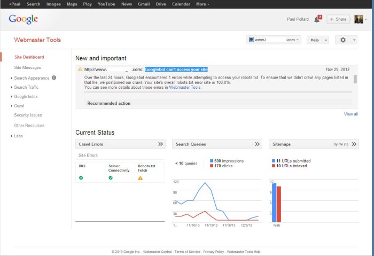Click the blue URLs submitted bar in chart
Screen dimensions: 374x256
coord(274,203)
